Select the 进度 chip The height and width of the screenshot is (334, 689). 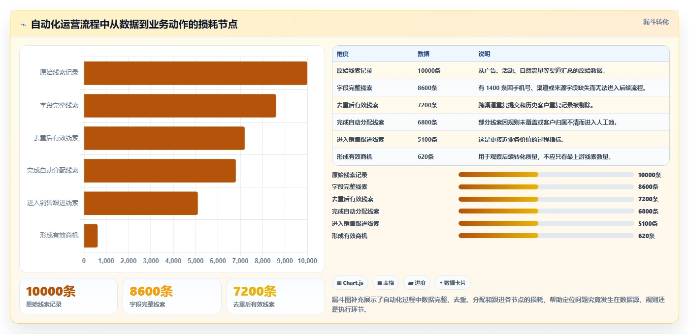point(417,283)
